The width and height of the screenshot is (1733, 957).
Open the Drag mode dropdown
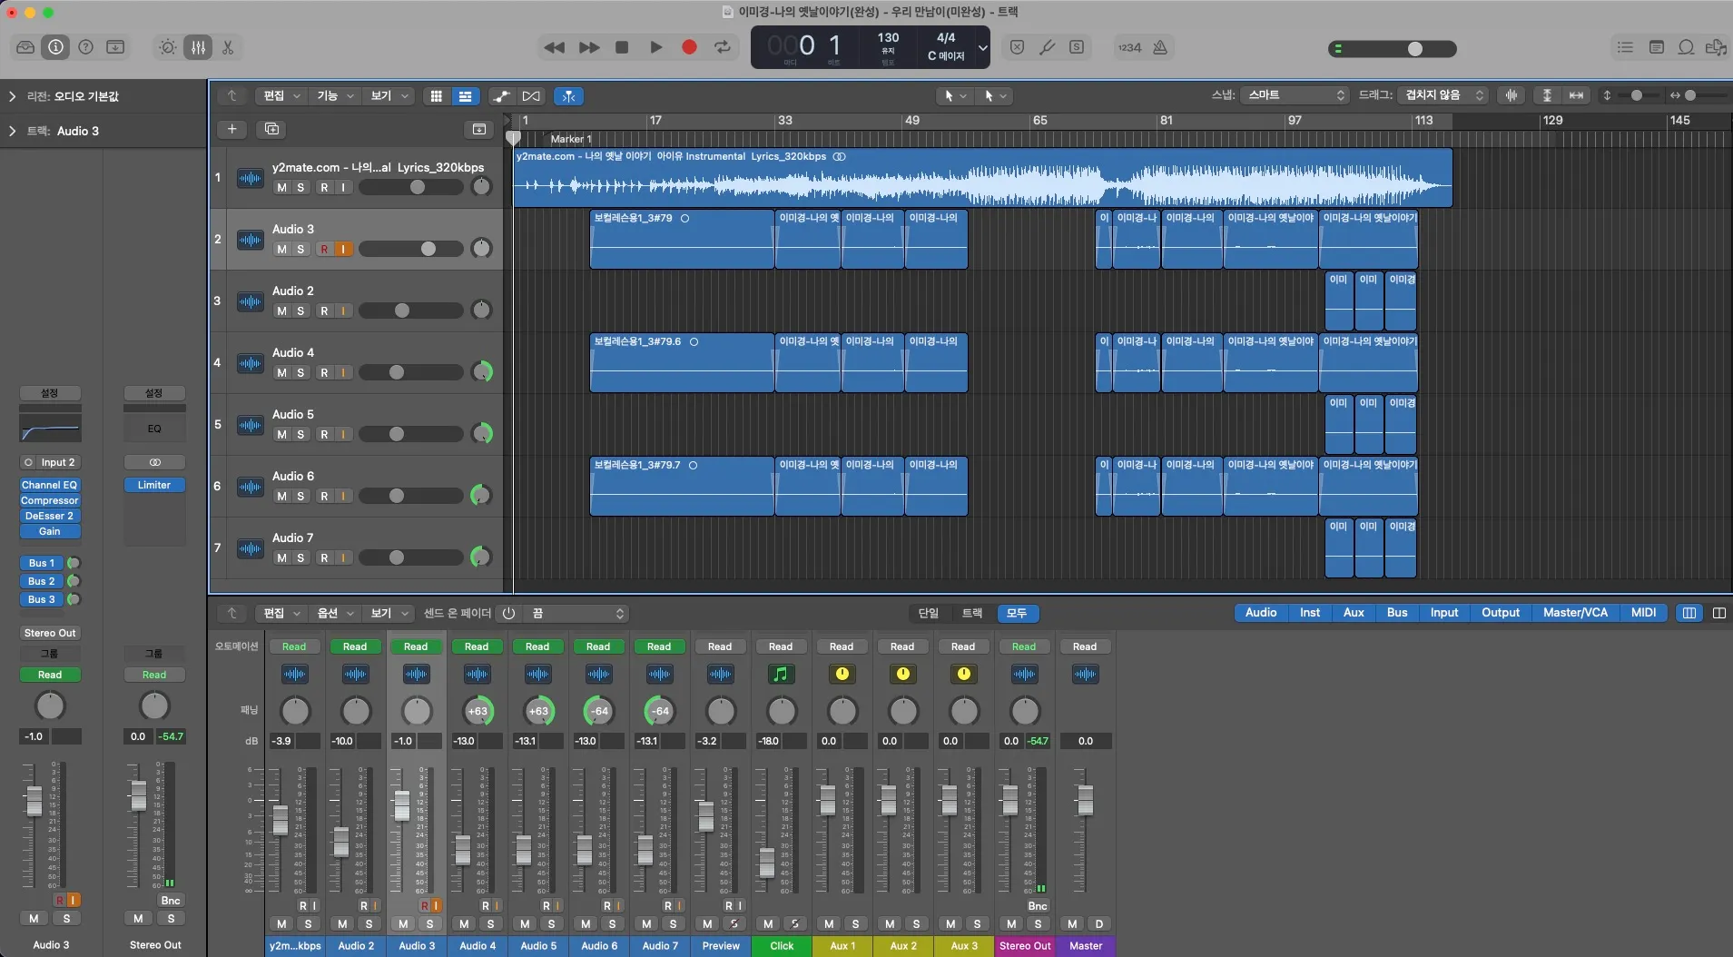[1443, 95]
